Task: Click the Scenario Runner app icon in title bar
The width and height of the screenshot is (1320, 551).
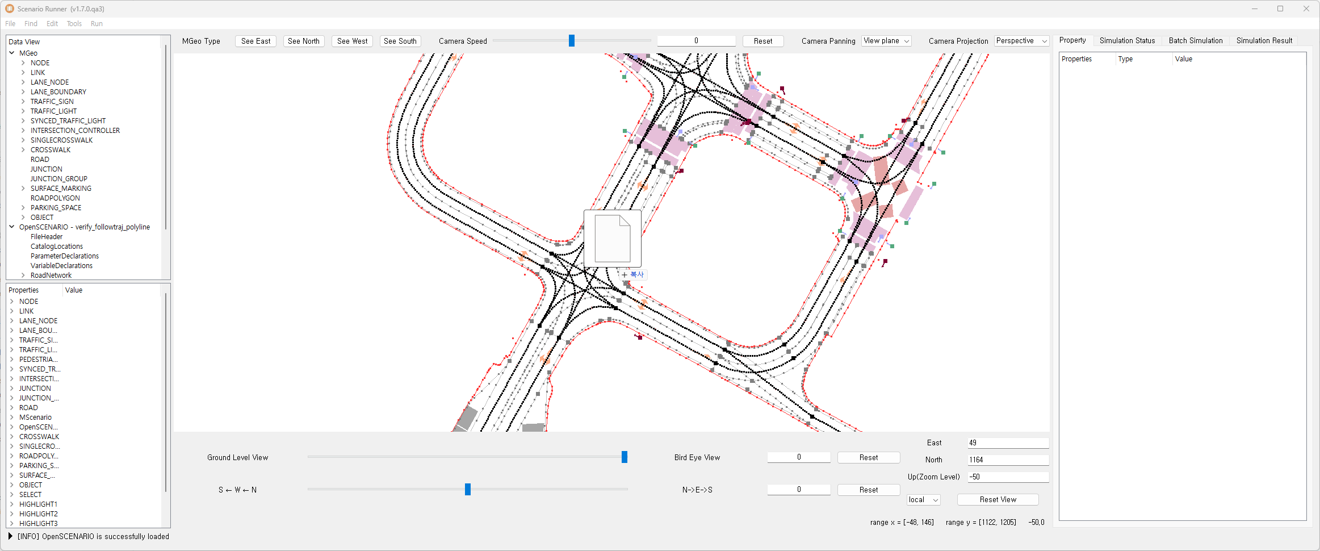Action: [10, 9]
